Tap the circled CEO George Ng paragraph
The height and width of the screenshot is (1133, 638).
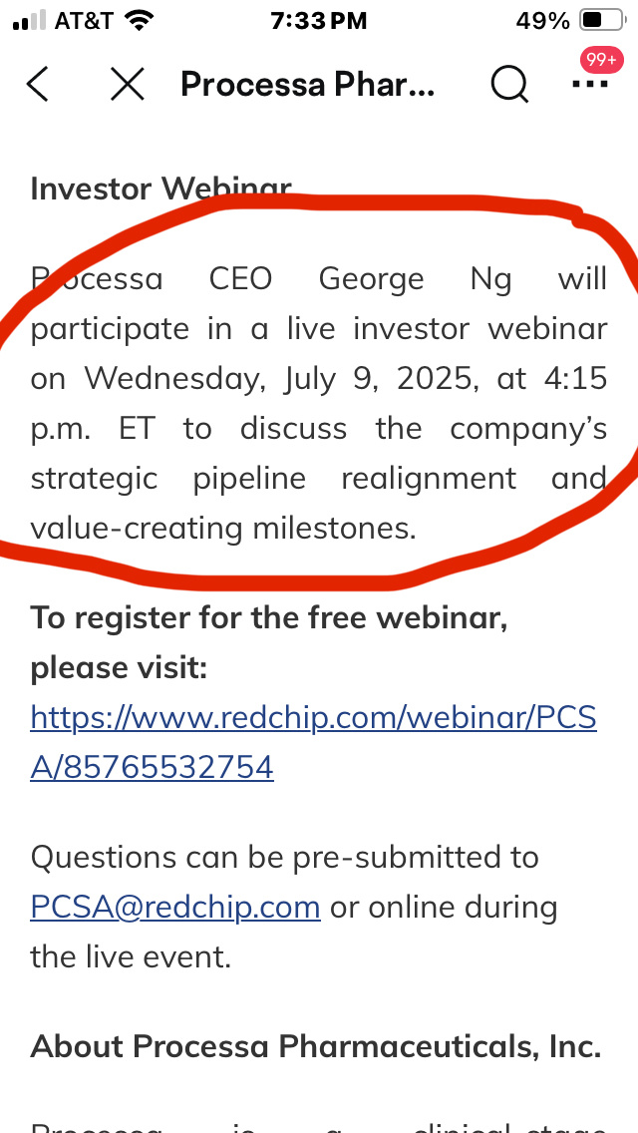click(x=319, y=403)
